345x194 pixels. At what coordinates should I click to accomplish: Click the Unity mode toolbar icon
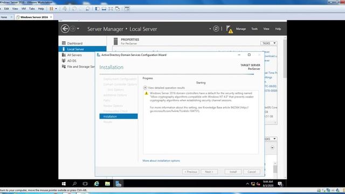[x=118, y=9]
